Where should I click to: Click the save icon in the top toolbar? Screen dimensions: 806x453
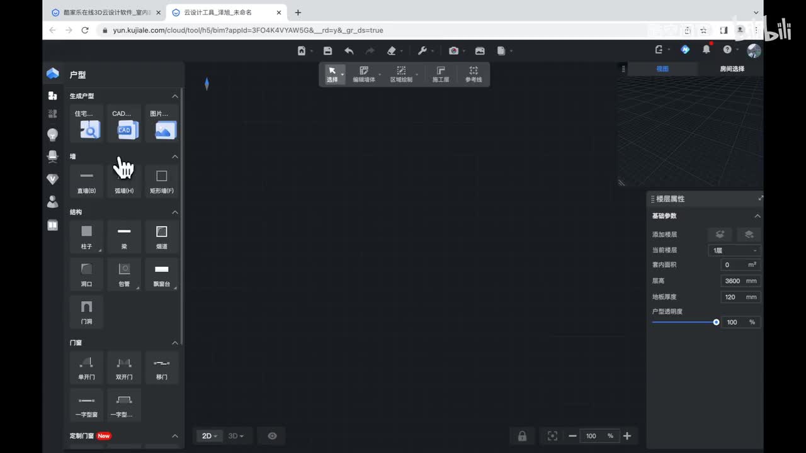tap(327, 50)
